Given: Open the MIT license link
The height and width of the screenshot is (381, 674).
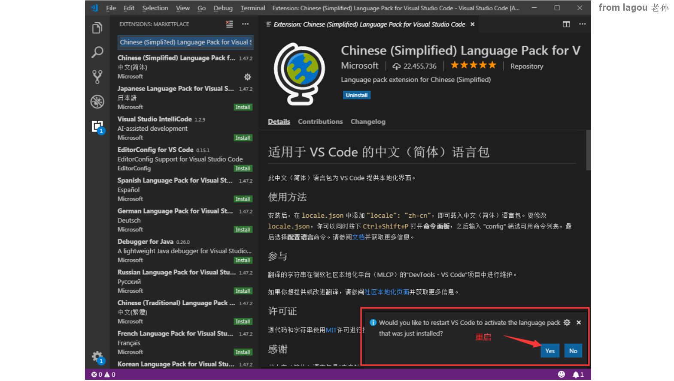Looking at the screenshot, I should [331, 330].
